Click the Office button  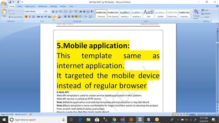click(4, 4)
